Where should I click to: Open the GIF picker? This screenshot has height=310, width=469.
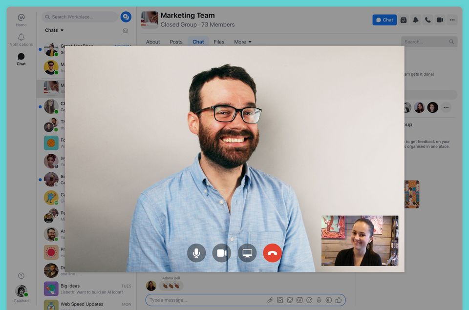[x=299, y=300]
